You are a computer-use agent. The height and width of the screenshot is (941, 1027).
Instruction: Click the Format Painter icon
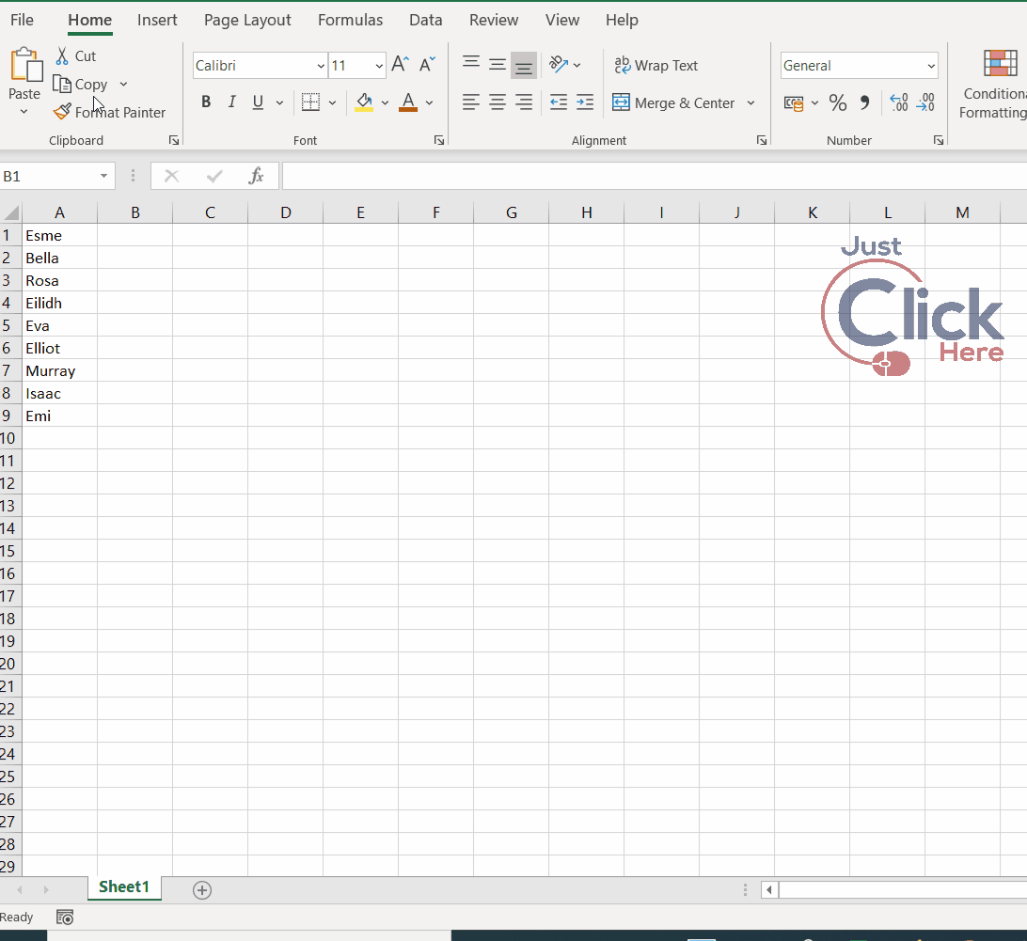pyautogui.click(x=60, y=112)
